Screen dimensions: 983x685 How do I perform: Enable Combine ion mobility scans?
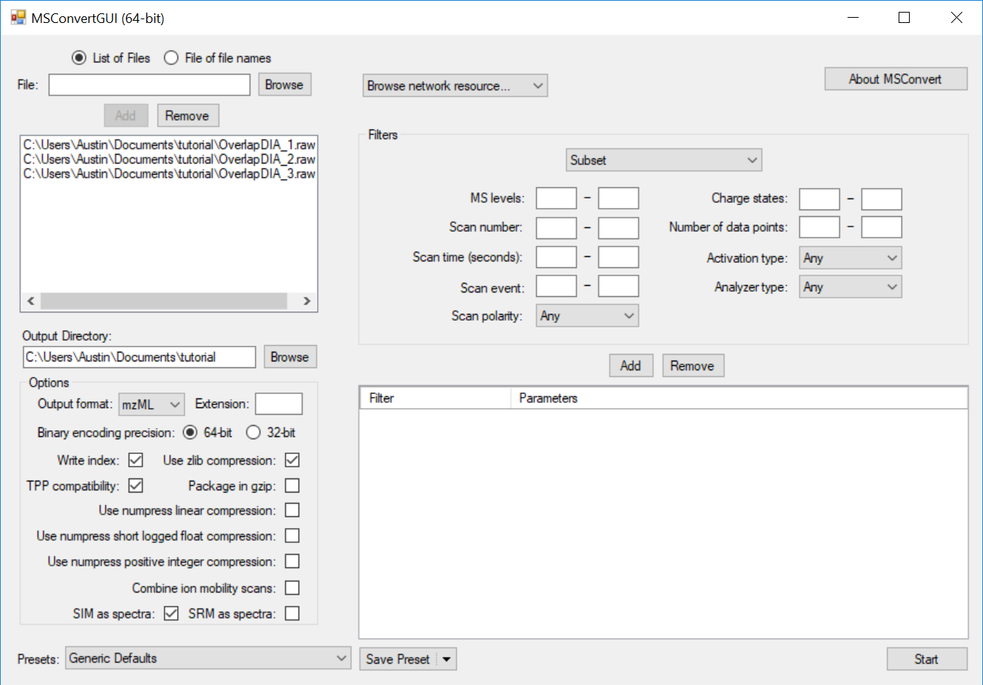coord(292,588)
